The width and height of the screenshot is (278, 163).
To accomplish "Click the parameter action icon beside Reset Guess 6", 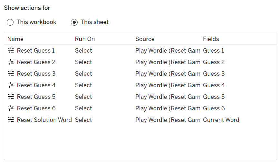I will [11, 108].
